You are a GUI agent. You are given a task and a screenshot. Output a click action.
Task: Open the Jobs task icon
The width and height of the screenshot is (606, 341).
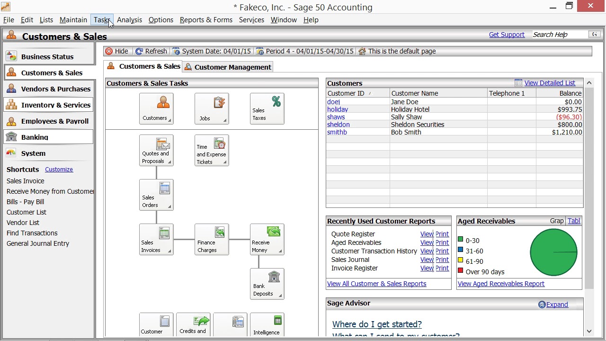point(212,108)
